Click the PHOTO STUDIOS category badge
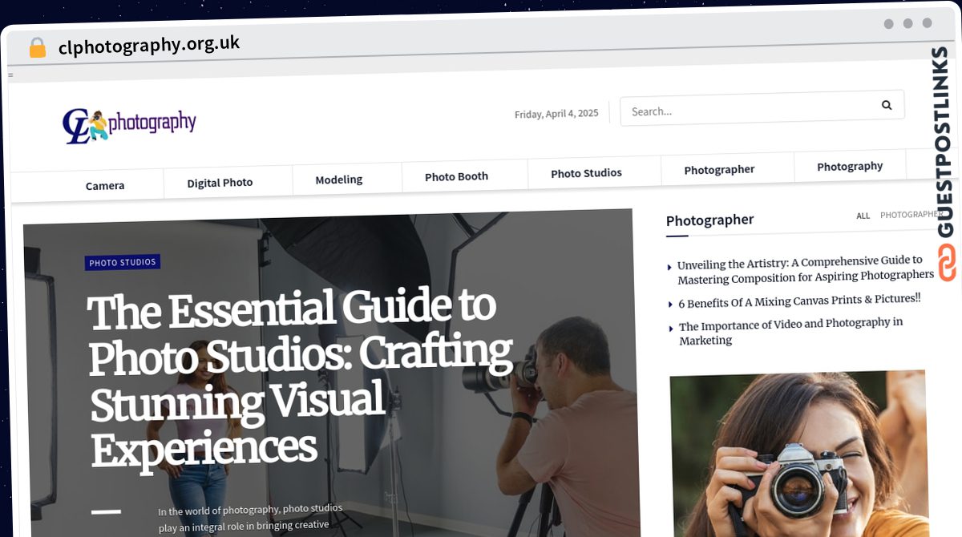Image resolution: width=962 pixels, height=537 pixels. point(123,262)
